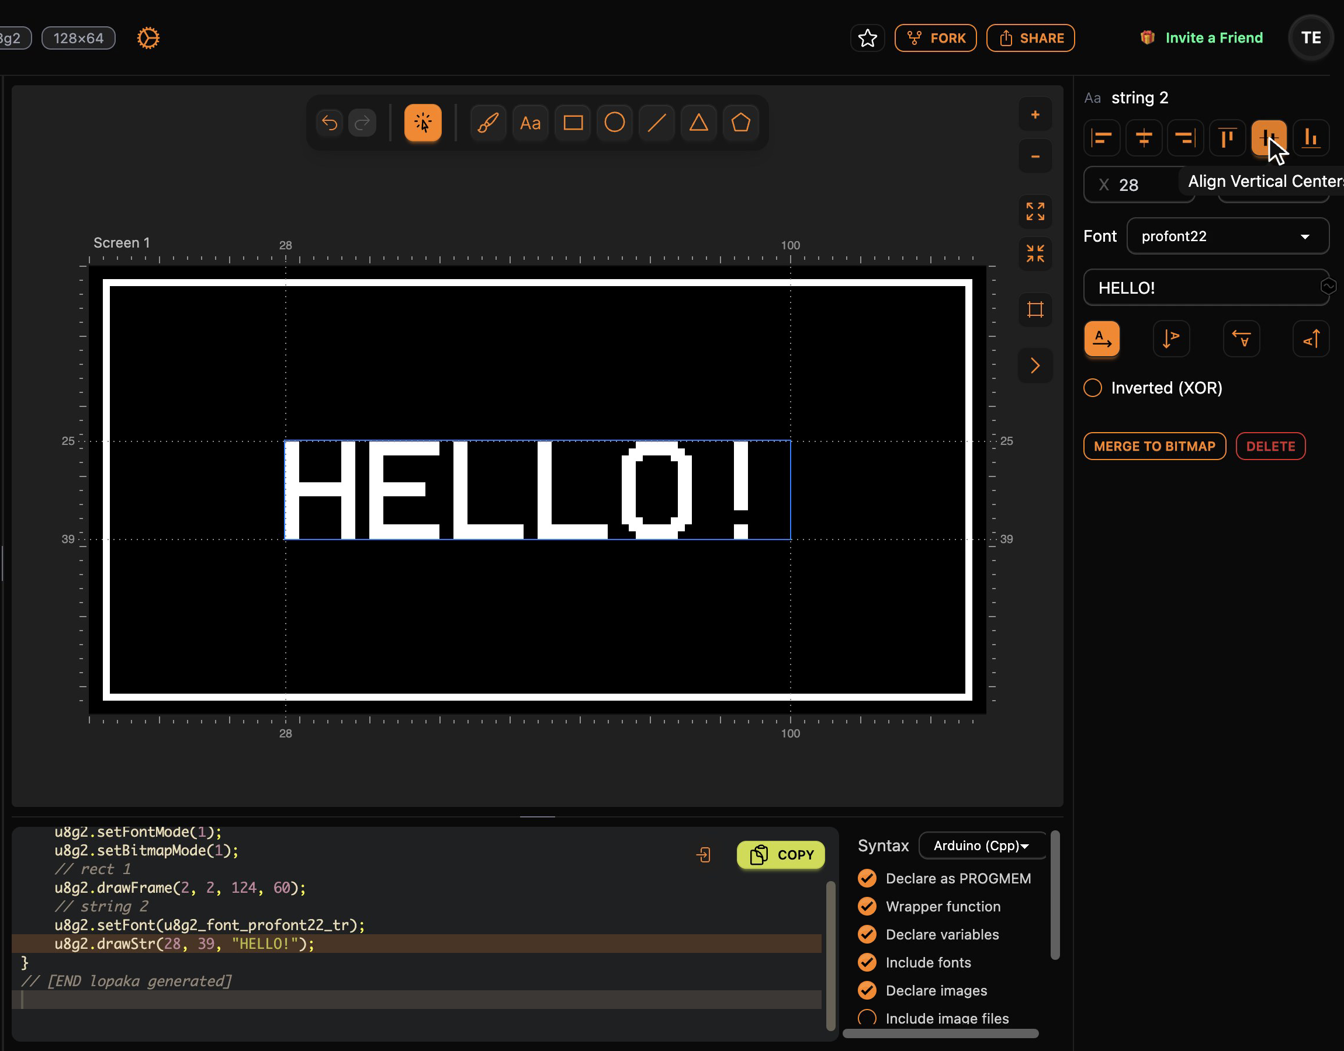Click the expand fullscreen arrows icon
1344x1051 pixels.
(1035, 212)
